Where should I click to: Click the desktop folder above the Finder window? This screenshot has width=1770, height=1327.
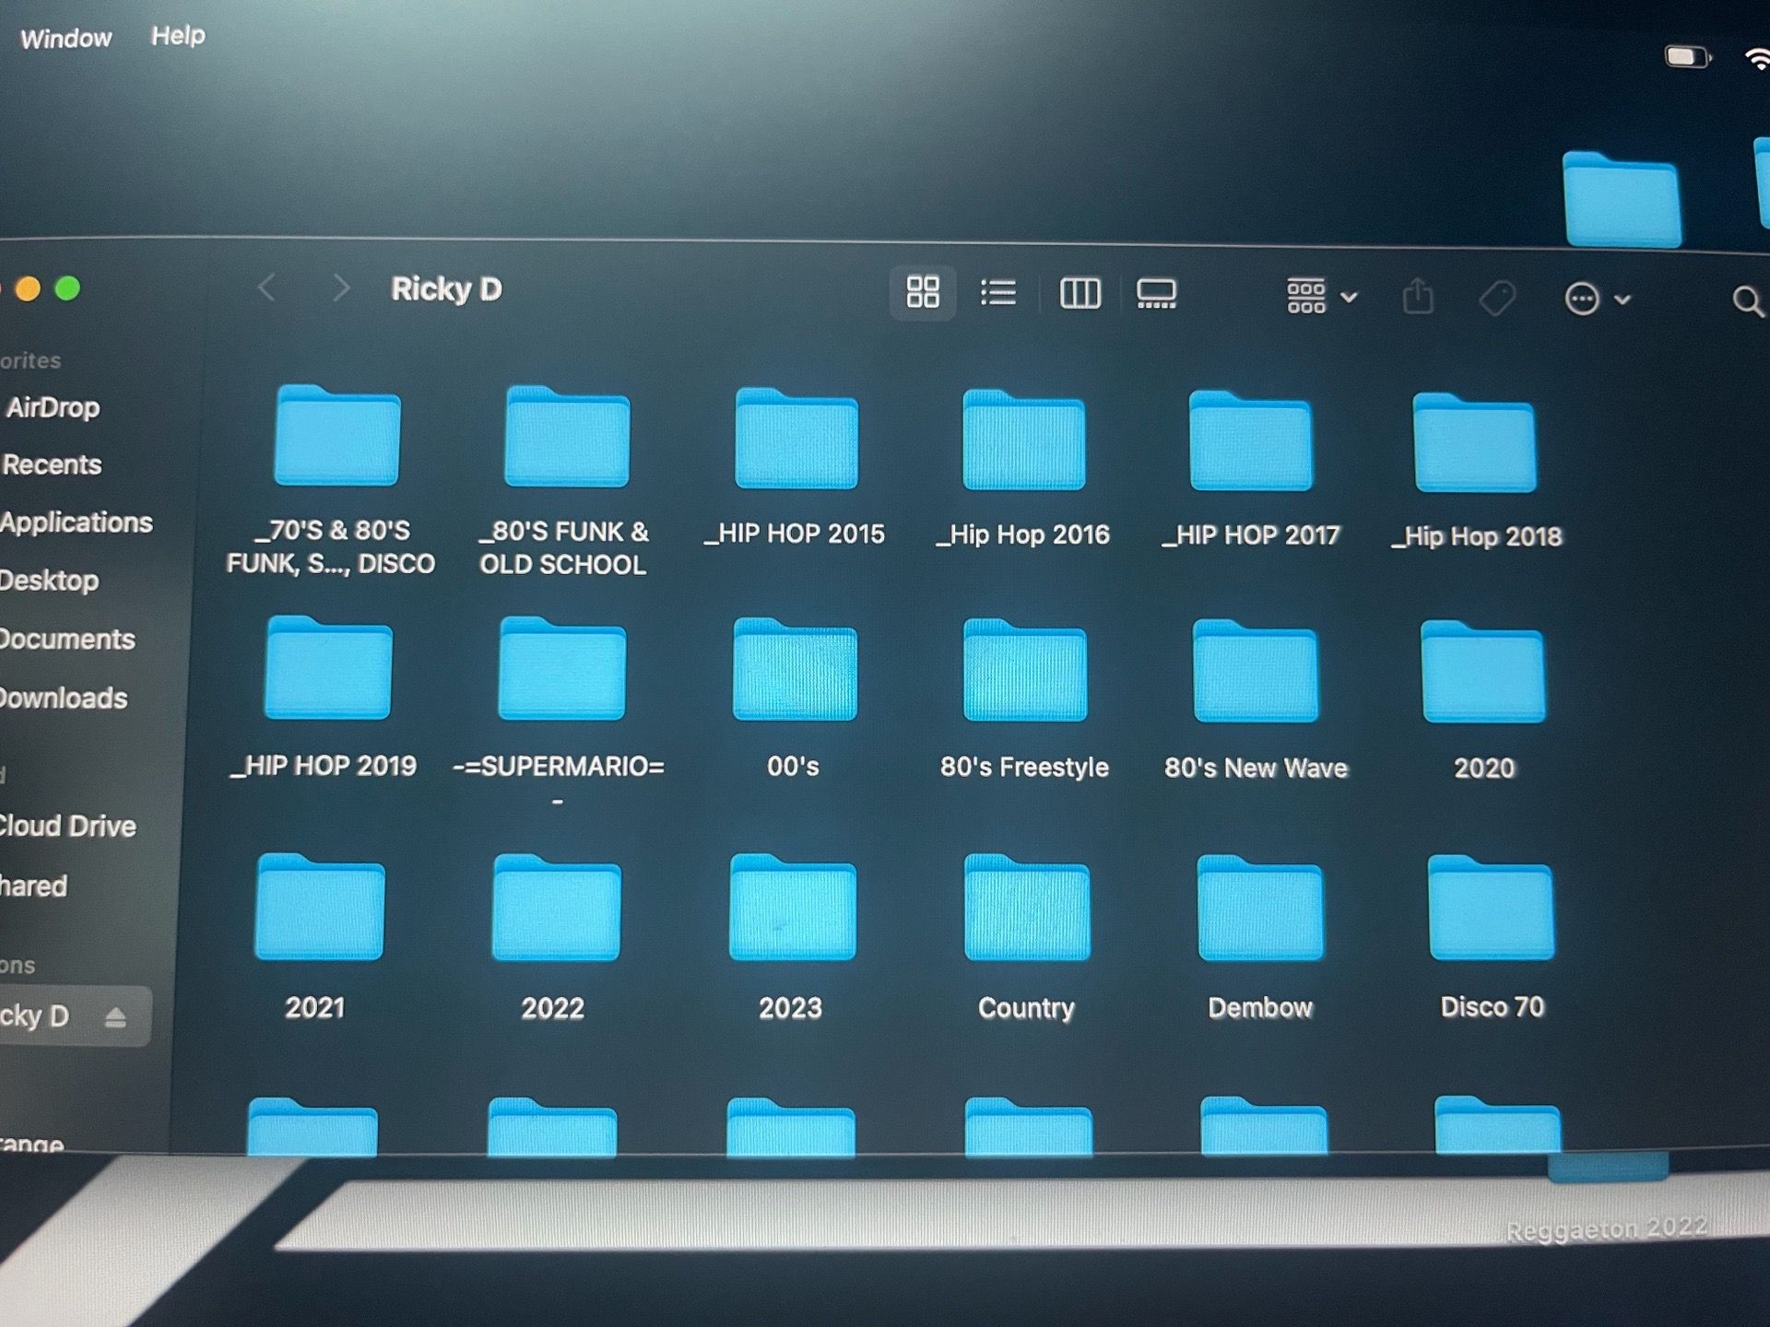click(1622, 200)
